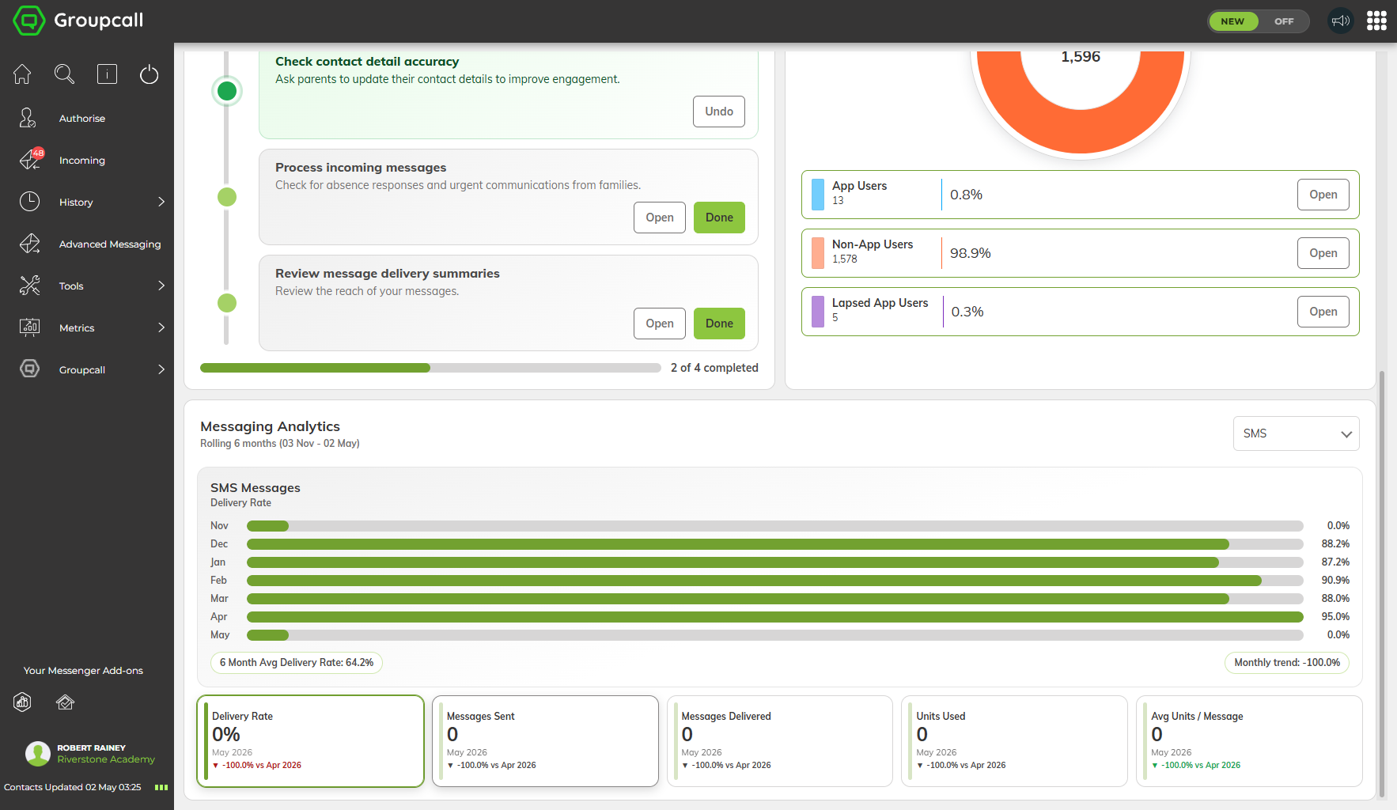Select the NEW interface option
The width and height of the screenshot is (1397, 810).
1232,21
